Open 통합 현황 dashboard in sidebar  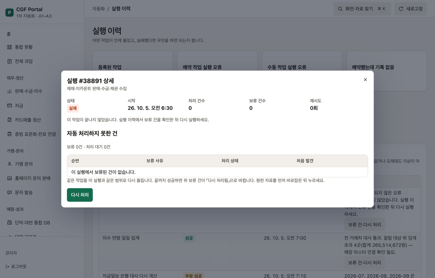pyautogui.click(x=42, y=47)
